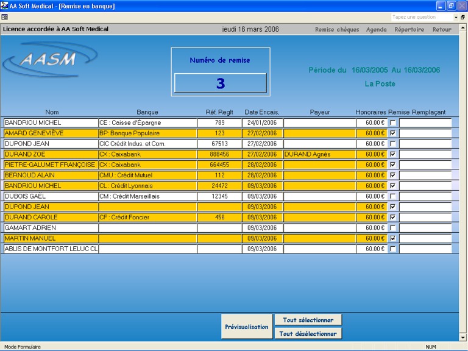Click Payeur cell 'DURAND Agnès'

[320, 154]
